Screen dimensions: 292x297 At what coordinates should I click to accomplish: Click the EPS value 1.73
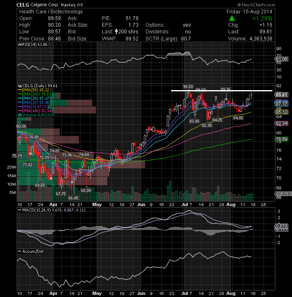[133, 25]
